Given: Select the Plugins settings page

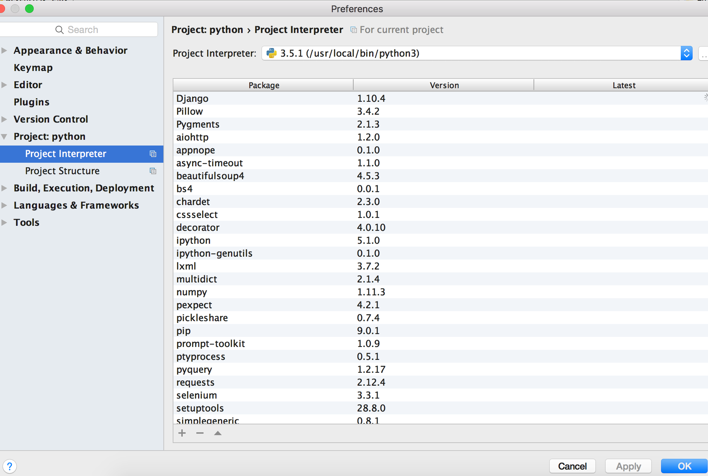Looking at the screenshot, I should click(x=32, y=102).
